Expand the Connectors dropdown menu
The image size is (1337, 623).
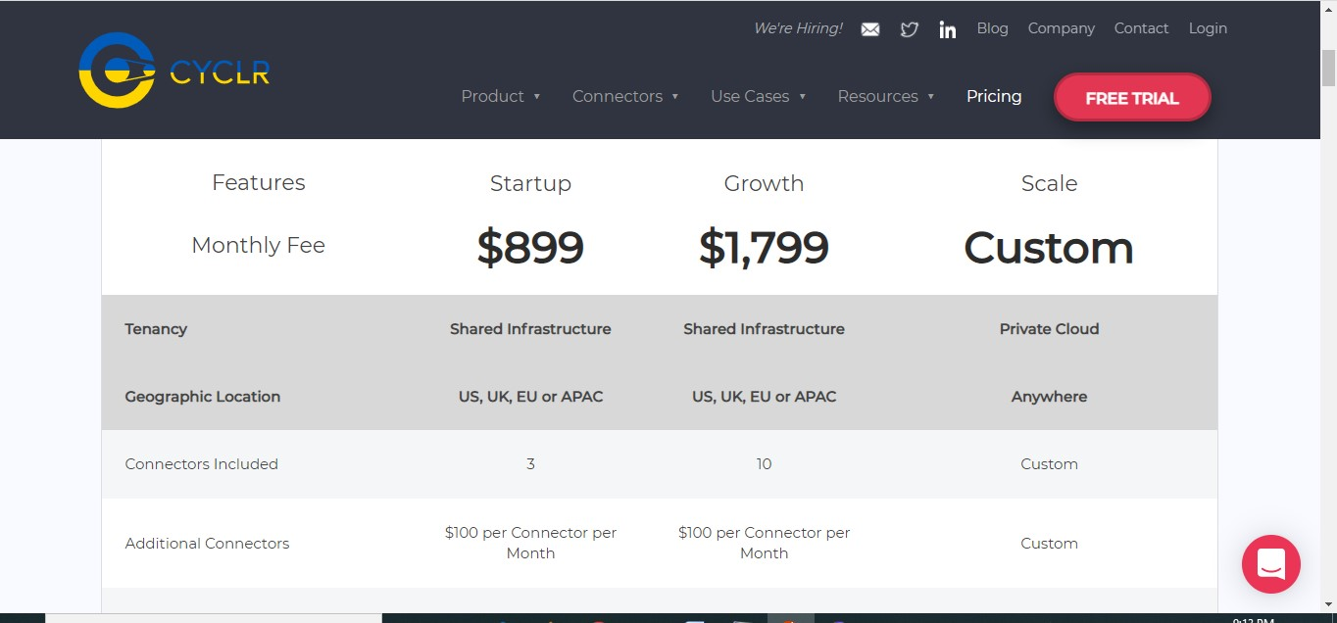(x=625, y=96)
